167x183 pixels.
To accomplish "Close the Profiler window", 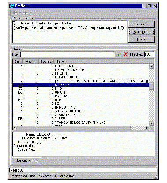I will pyautogui.click(x=154, y=6).
